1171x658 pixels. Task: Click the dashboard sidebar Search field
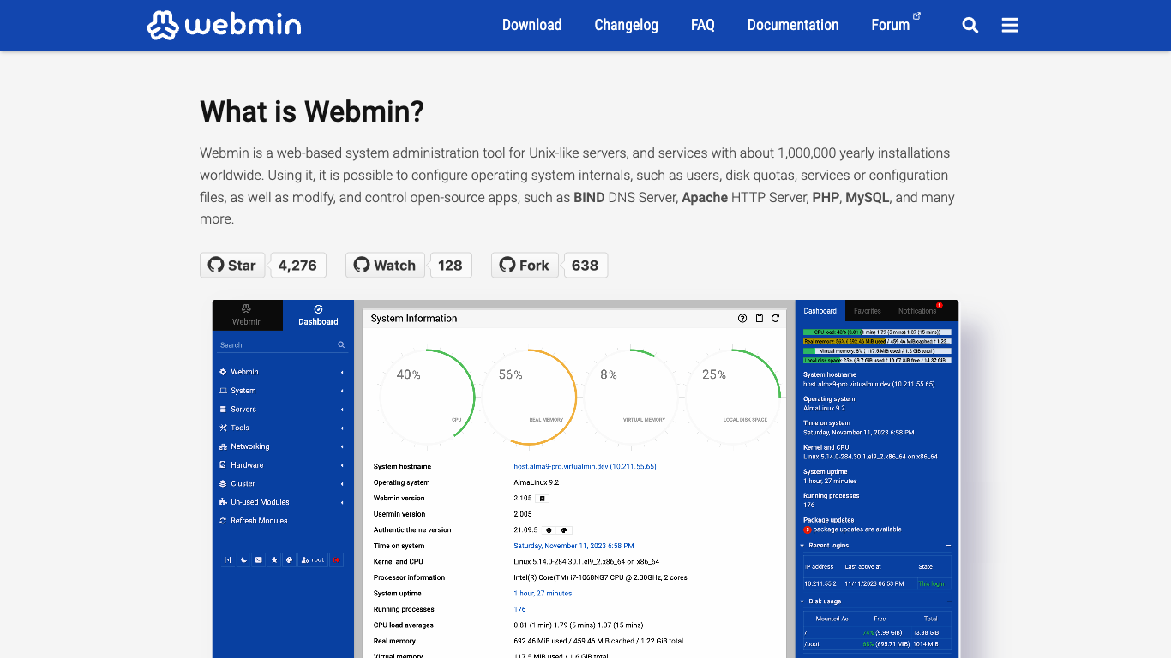click(x=283, y=344)
